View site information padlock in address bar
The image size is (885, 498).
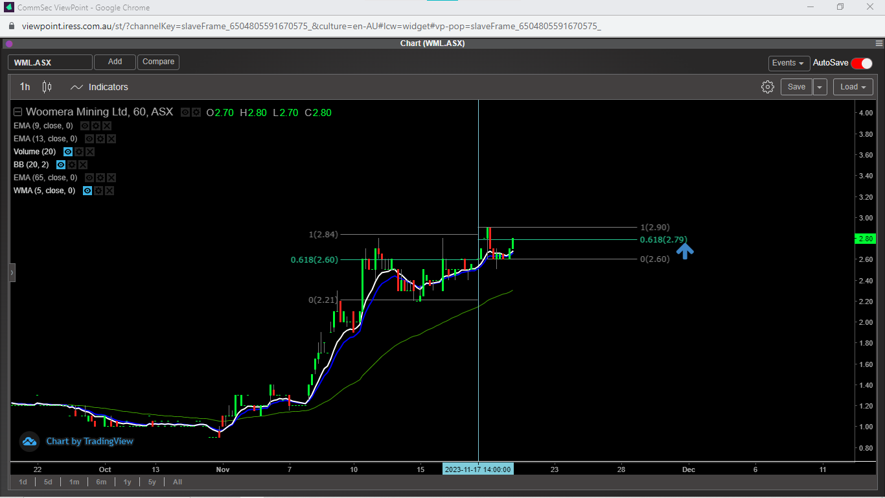[x=11, y=26]
